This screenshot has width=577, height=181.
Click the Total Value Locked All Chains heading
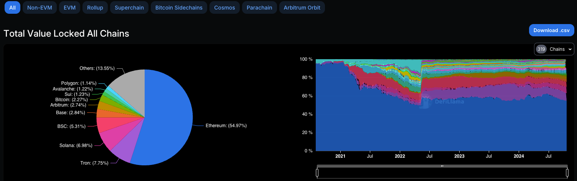pyautogui.click(x=66, y=34)
